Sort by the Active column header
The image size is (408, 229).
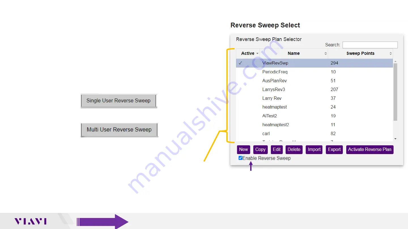tap(248, 53)
